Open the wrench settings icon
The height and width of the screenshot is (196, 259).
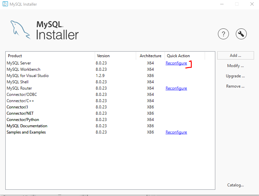point(241,34)
